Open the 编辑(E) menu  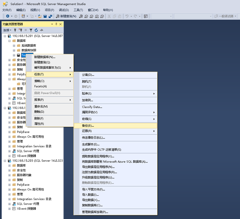(x=21, y=10)
